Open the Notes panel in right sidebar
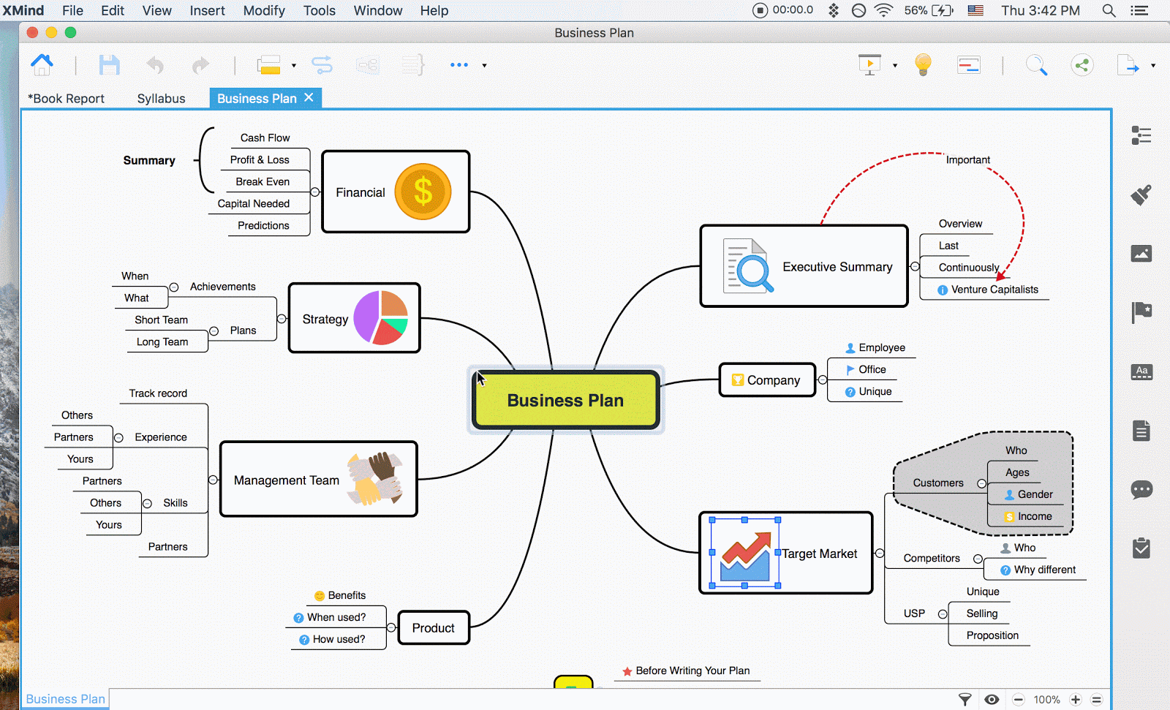The image size is (1170, 710). click(1141, 431)
